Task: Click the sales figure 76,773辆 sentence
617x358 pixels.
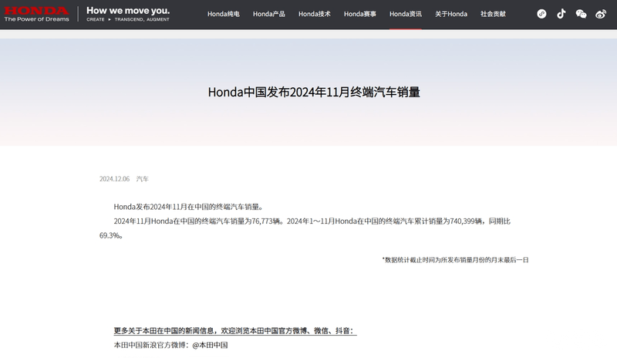Action: pos(198,221)
